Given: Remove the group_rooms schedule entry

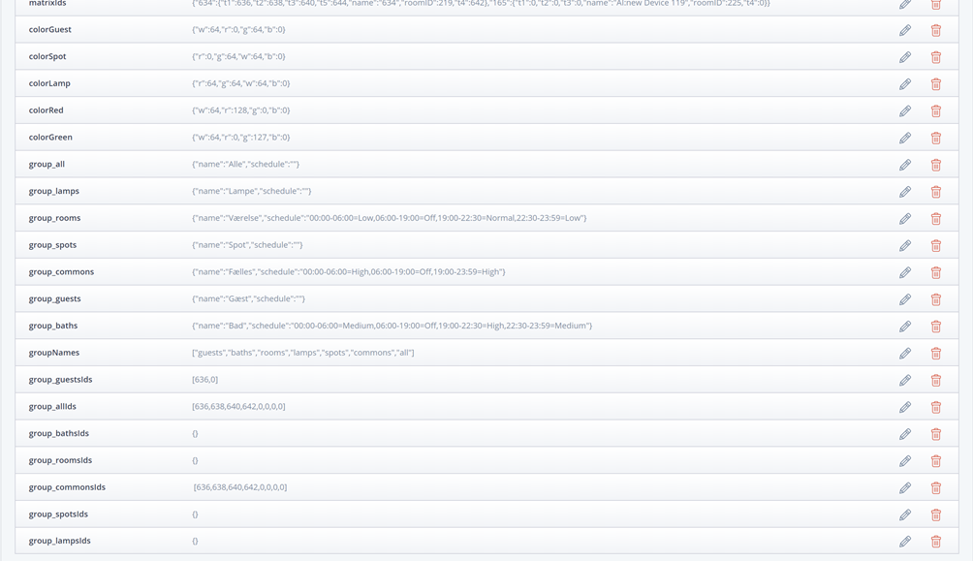Looking at the screenshot, I should pyautogui.click(x=935, y=219).
